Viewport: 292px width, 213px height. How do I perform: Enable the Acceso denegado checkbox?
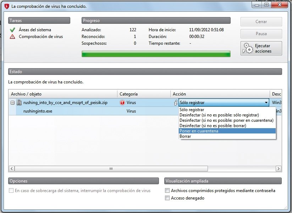coord(167,198)
